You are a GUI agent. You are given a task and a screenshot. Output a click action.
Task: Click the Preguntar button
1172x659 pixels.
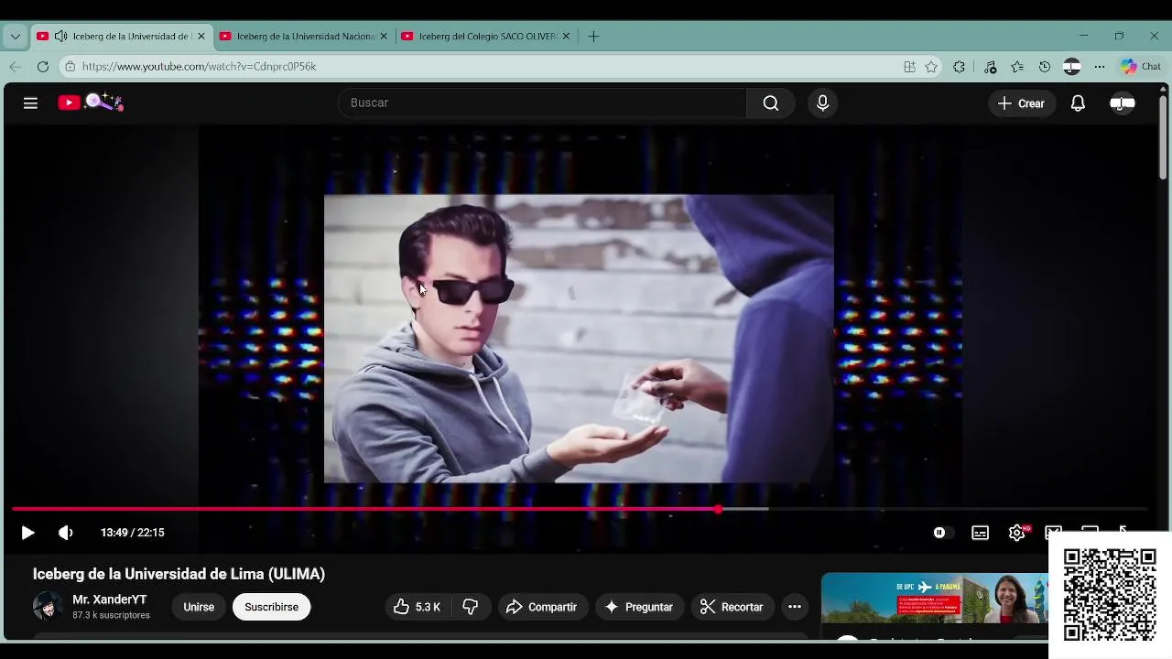coord(639,607)
